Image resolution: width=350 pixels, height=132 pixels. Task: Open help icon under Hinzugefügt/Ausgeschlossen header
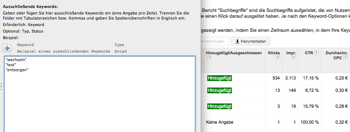209,58
